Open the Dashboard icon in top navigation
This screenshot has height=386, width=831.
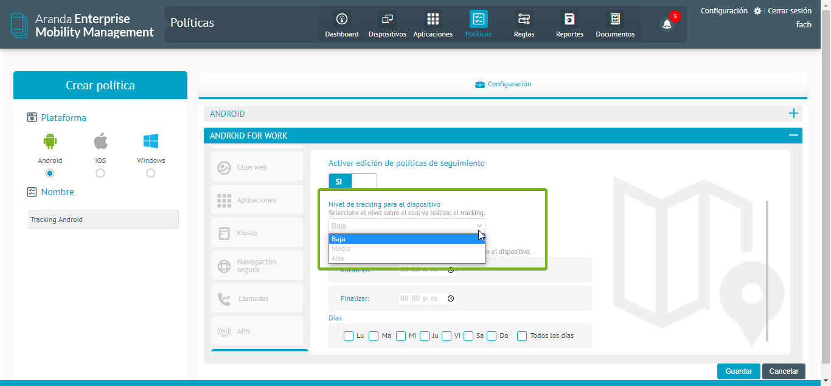click(x=341, y=19)
